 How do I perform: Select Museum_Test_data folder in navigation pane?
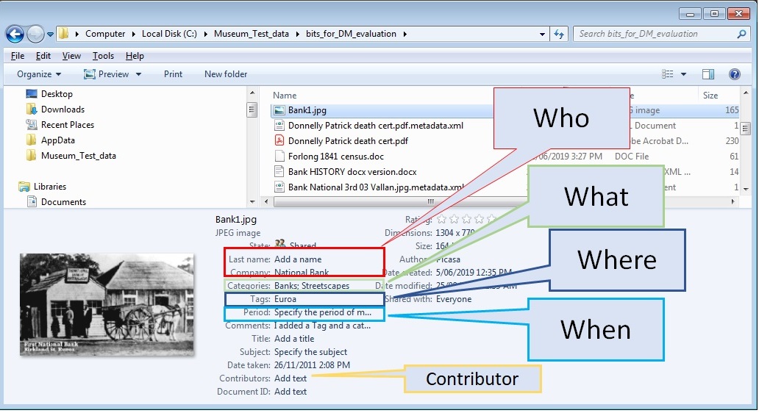78,156
